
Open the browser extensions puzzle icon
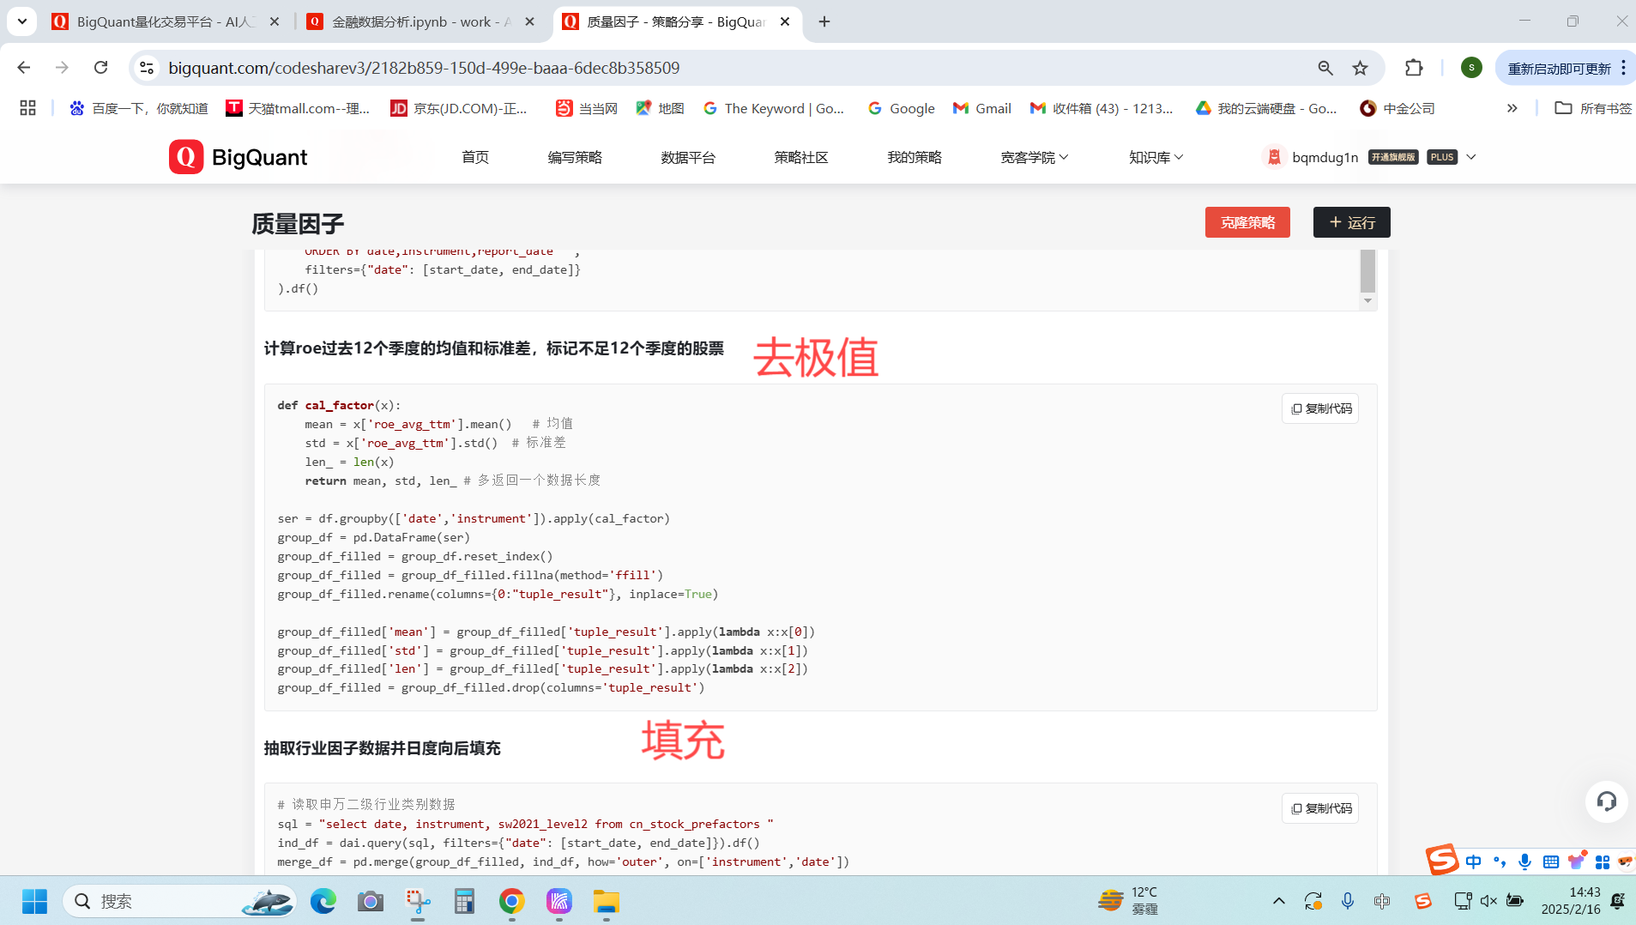click(1414, 68)
